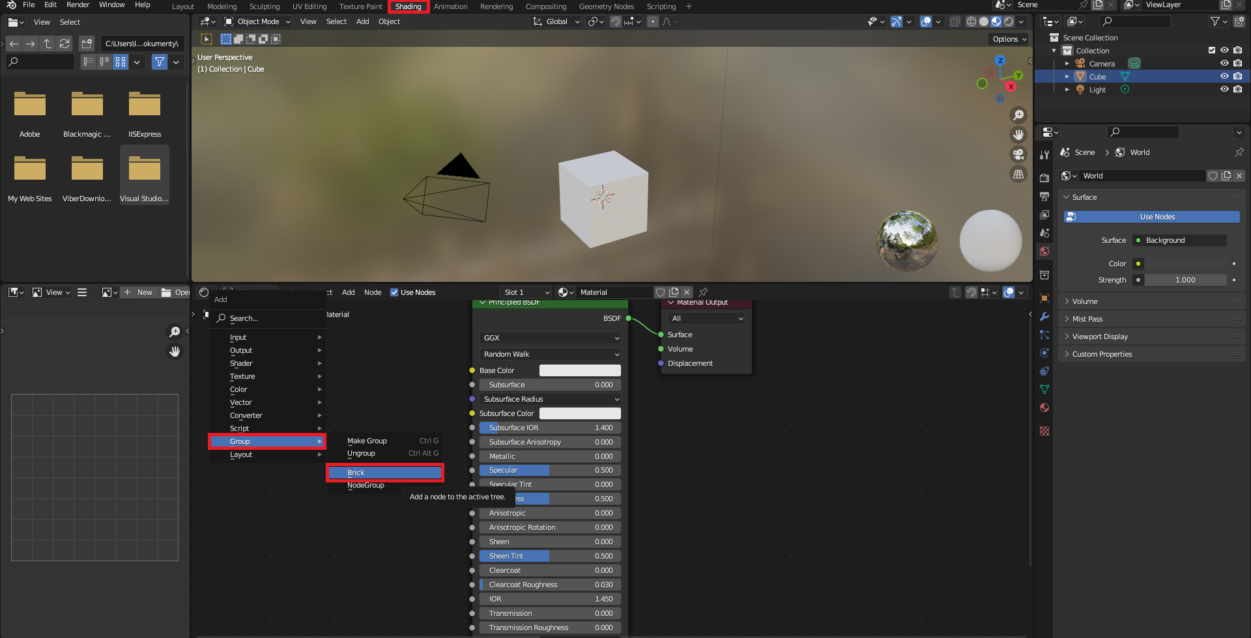
Task: Switch to the Animation workspace tab
Action: 450,7
